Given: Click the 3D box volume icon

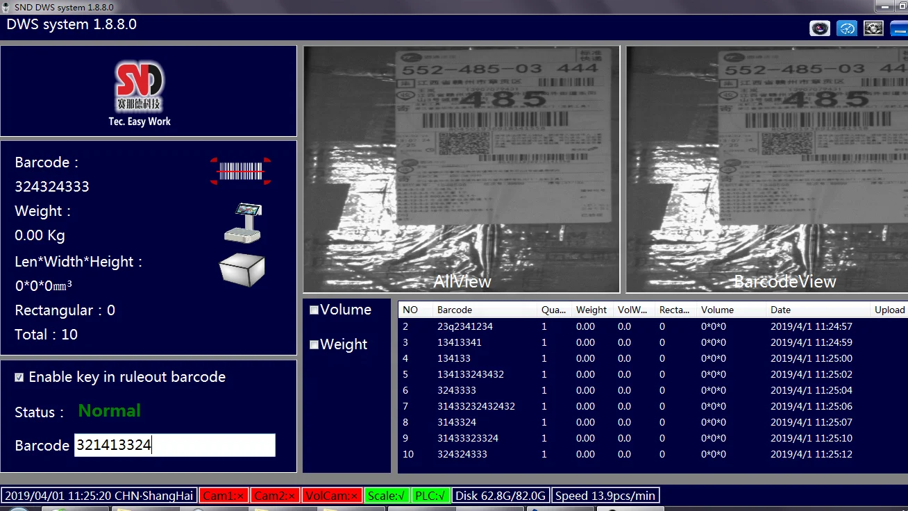Looking at the screenshot, I should tap(242, 269).
